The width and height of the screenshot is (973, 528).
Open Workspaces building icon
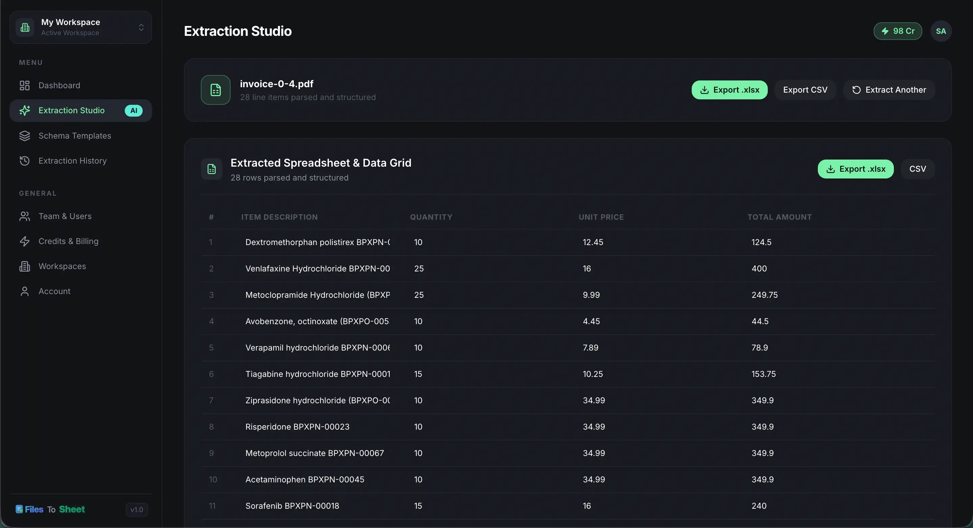coord(25,266)
